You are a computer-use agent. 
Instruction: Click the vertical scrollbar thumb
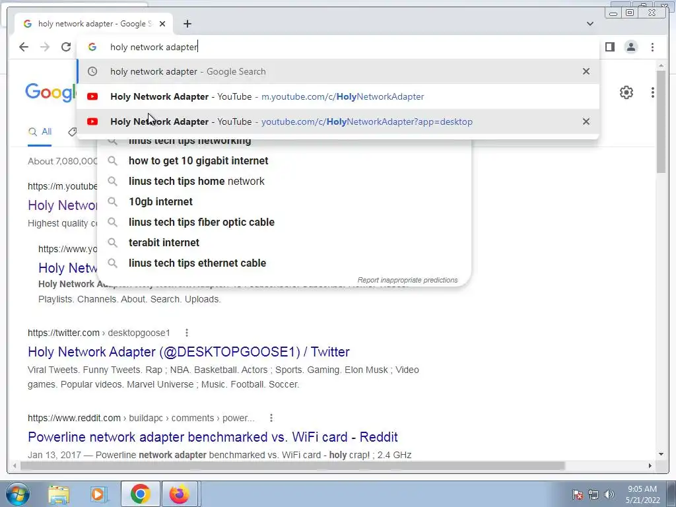pyautogui.click(x=661, y=122)
